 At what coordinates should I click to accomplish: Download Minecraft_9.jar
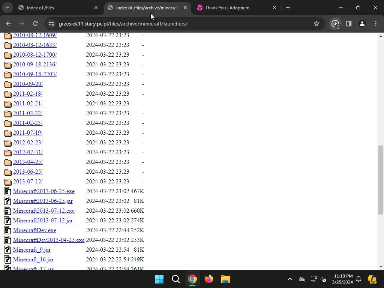point(32,250)
